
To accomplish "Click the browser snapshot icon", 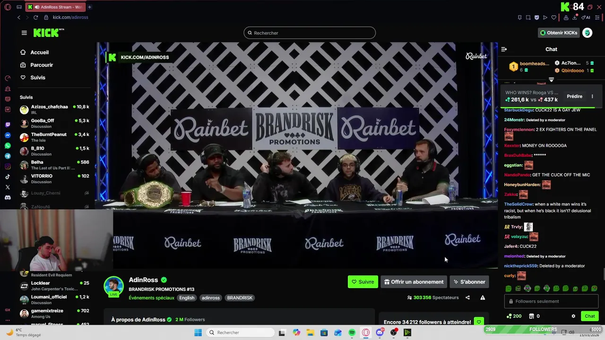I will 528,17.
